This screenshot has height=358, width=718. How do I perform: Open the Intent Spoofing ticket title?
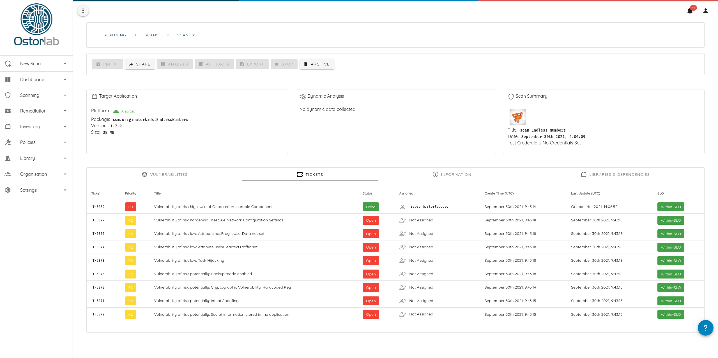pyautogui.click(x=196, y=301)
